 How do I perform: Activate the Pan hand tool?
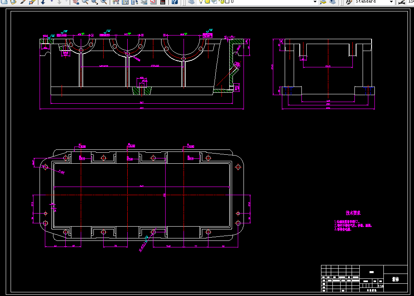(x=76, y=1)
